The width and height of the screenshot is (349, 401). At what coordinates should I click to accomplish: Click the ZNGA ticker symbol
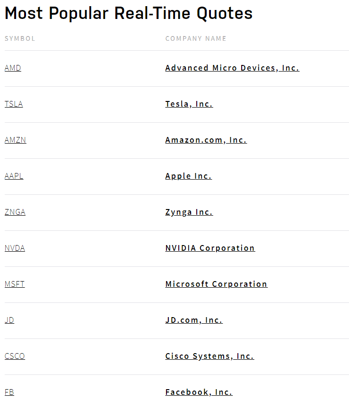15,212
